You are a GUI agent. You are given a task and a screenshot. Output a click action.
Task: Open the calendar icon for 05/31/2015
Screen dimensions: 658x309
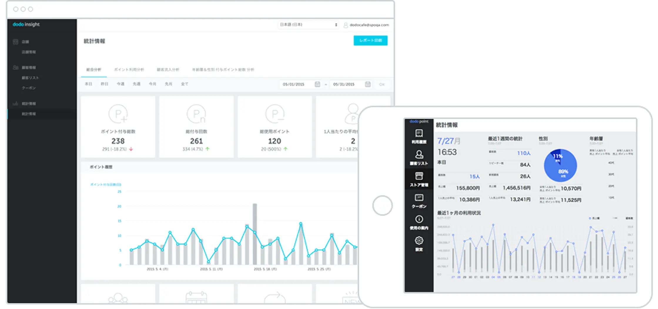368,84
